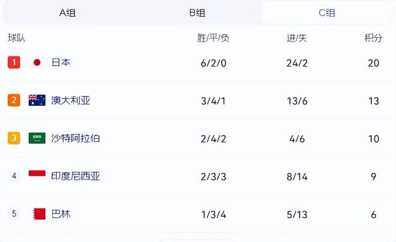Open the 沙特阿拉伯 team page
396x242 pixels.
click(76, 138)
